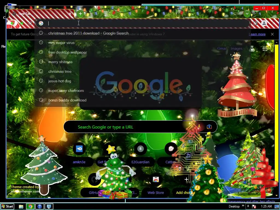This screenshot has width=280, height=210.
Task: Go forward using the green forward arrow
Action: (x=21, y=24)
